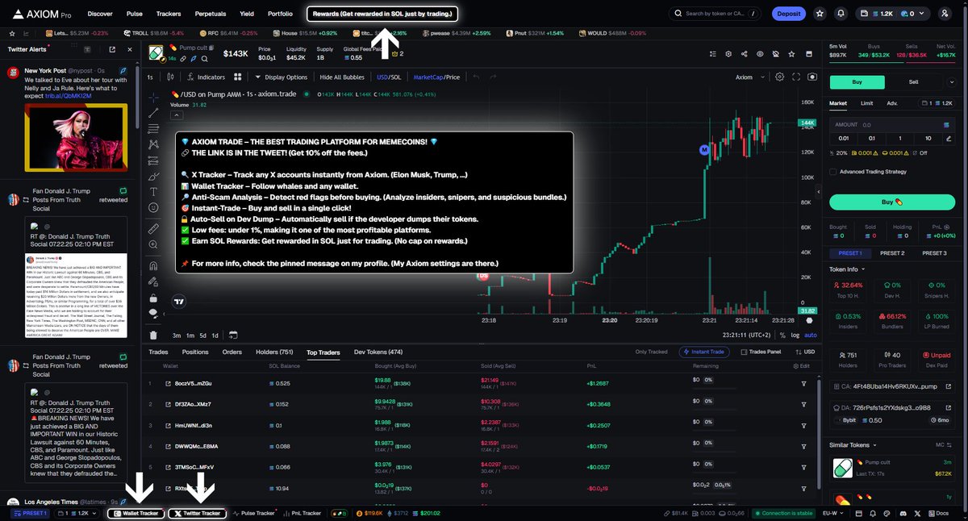Image resolution: width=968 pixels, height=521 pixels.
Task: Toggle USD/SOL currency display
Action: pyautogui.click(x=388, y=77)
